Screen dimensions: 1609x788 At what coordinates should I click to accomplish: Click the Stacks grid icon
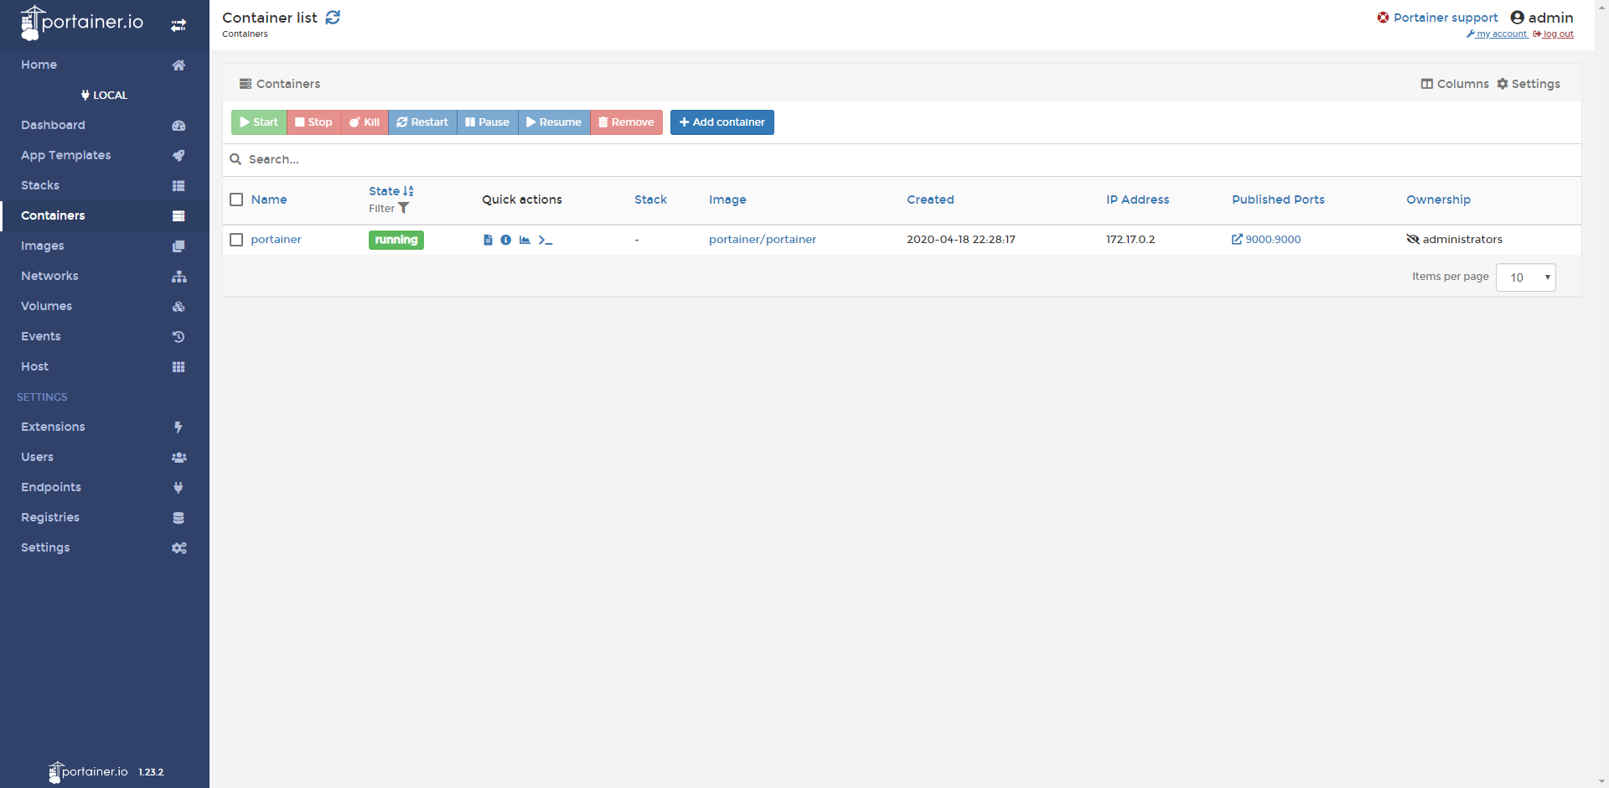coord(178,185)
